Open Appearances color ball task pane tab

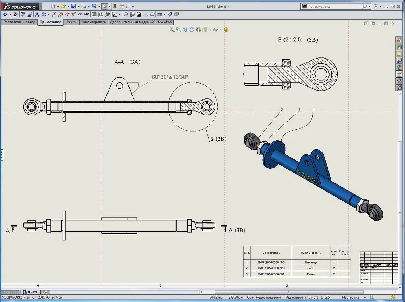click(x=399, y=67)
